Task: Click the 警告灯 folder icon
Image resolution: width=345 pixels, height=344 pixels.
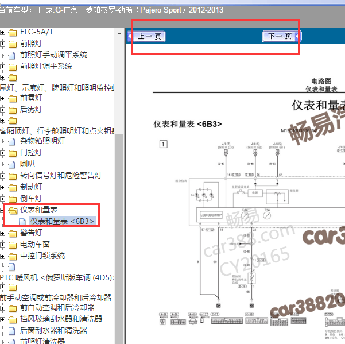Action: pyautogui.click(x=13, y=234)
